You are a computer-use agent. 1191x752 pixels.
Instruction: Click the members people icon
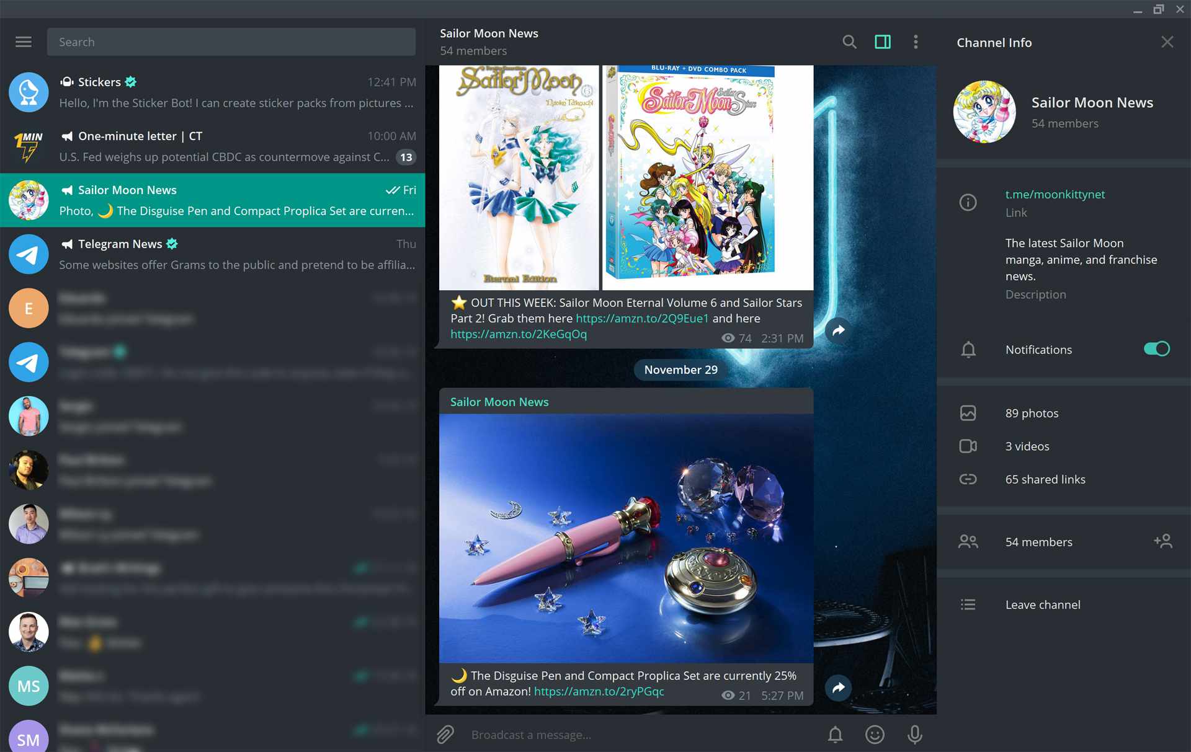pyautogui.click(x=968, y=542)
